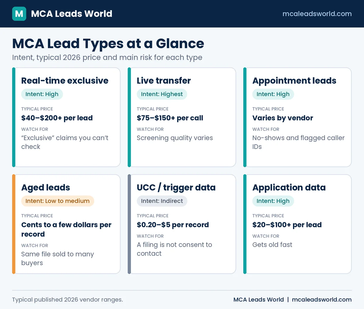Viewport: 364px width, 309px height.
Task: Click the 'Intent: High' badge under Real-time exclusive
Action: tap(42, 94)
